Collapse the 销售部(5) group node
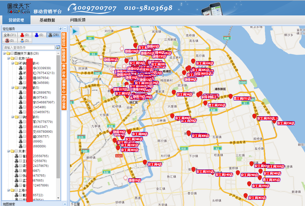The width and height of the screenshot is (305, 206). [12, 88]
